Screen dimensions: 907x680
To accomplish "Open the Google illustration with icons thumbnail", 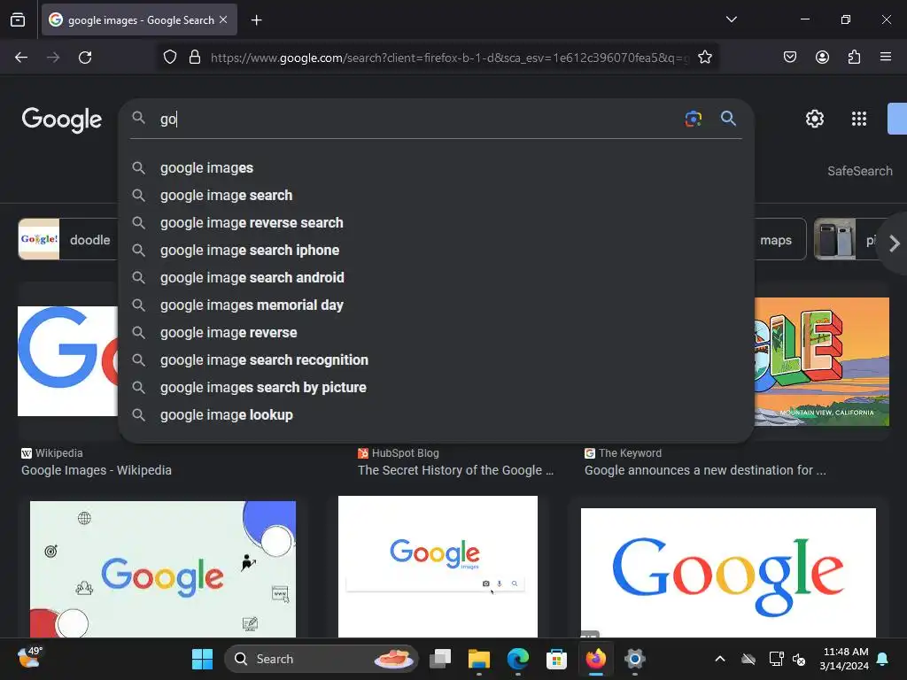I will pyautogui.click(x=163, y=569).
